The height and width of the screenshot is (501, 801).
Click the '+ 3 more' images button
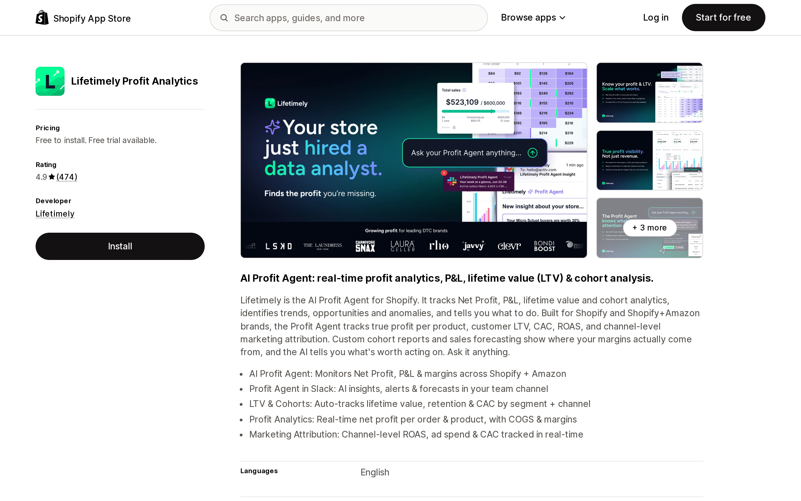649,228
